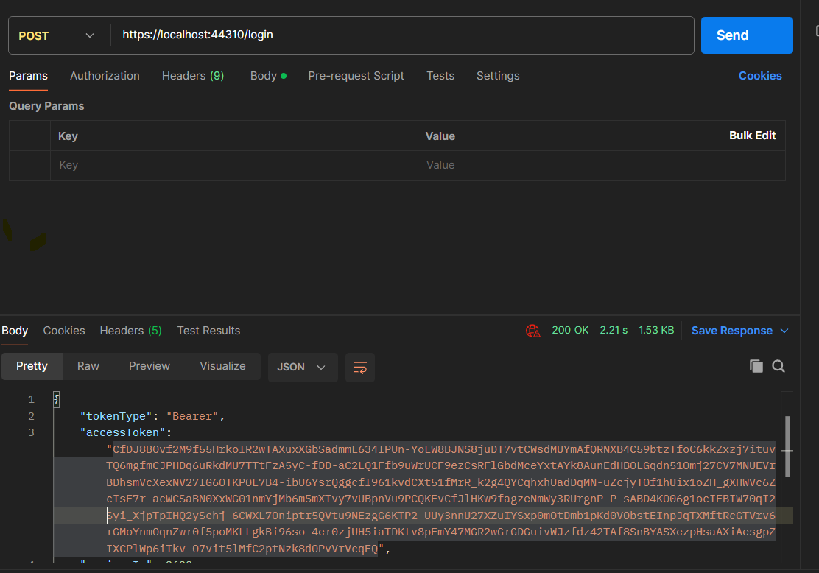Copy response body with the copy icon

point(756,366)
